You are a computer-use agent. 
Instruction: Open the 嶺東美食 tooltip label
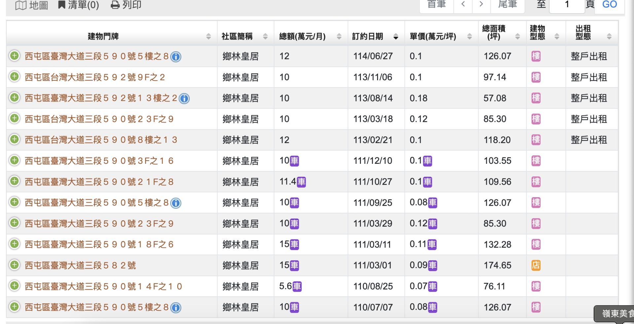click(615, 314)
